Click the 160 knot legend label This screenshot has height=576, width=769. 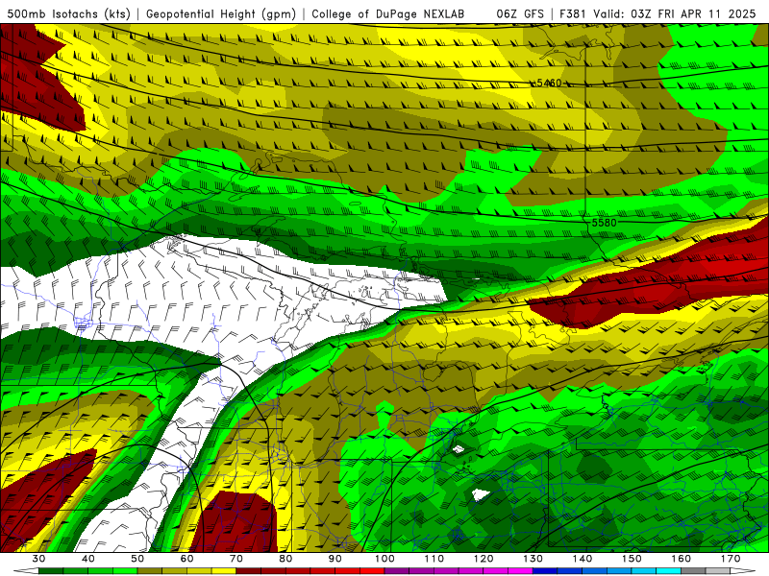tap(682, 559)
